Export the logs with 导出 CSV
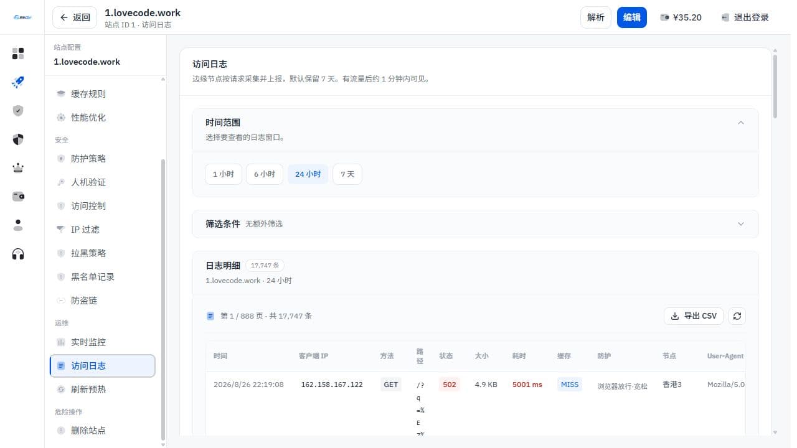 tap(694, 316)
